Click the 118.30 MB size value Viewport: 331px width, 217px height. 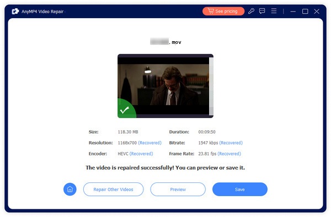[128, 132]
